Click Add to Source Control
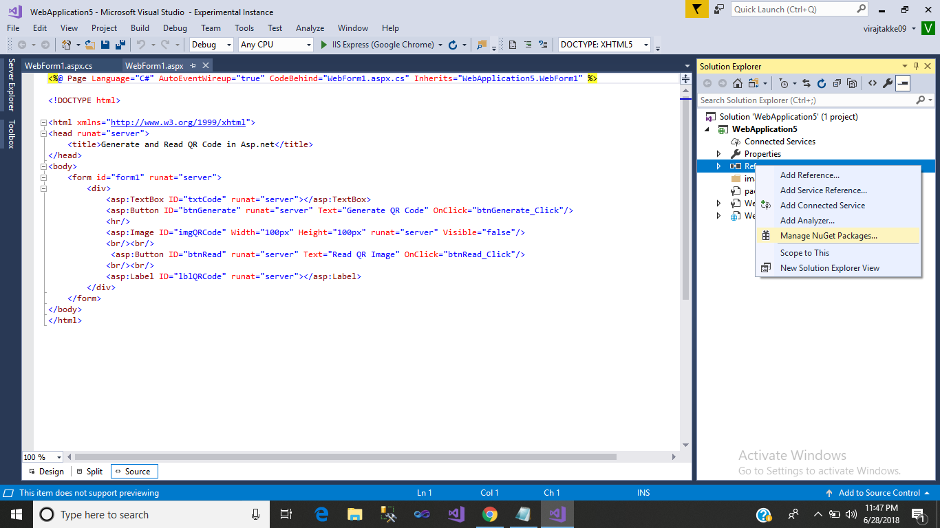 coord(879,493)
